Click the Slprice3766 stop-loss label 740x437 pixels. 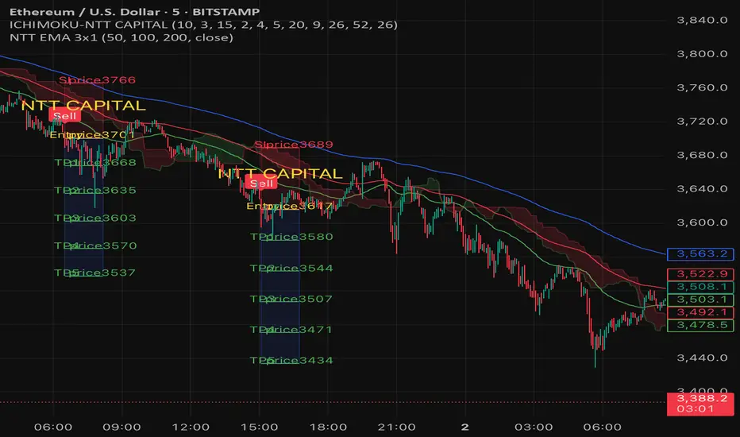(97, 79)
